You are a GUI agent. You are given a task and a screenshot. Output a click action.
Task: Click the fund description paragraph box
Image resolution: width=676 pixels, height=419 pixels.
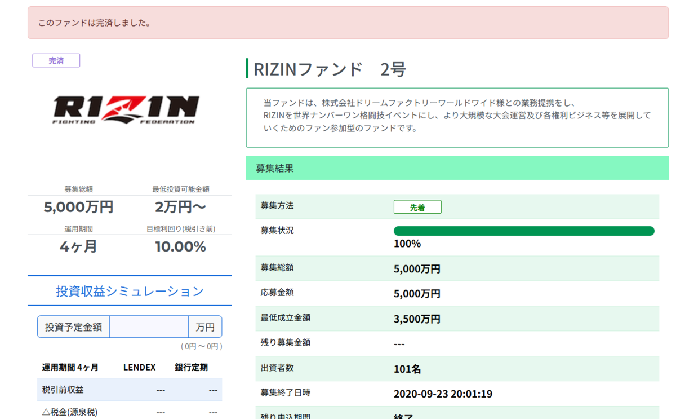click(457, 117)
